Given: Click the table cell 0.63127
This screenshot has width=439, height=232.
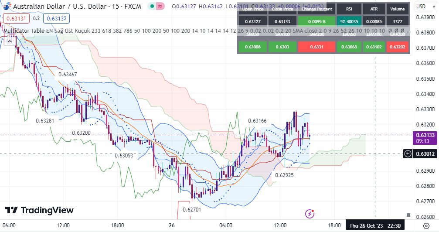Looking at the screenshot, I should (x=253, y=21).
